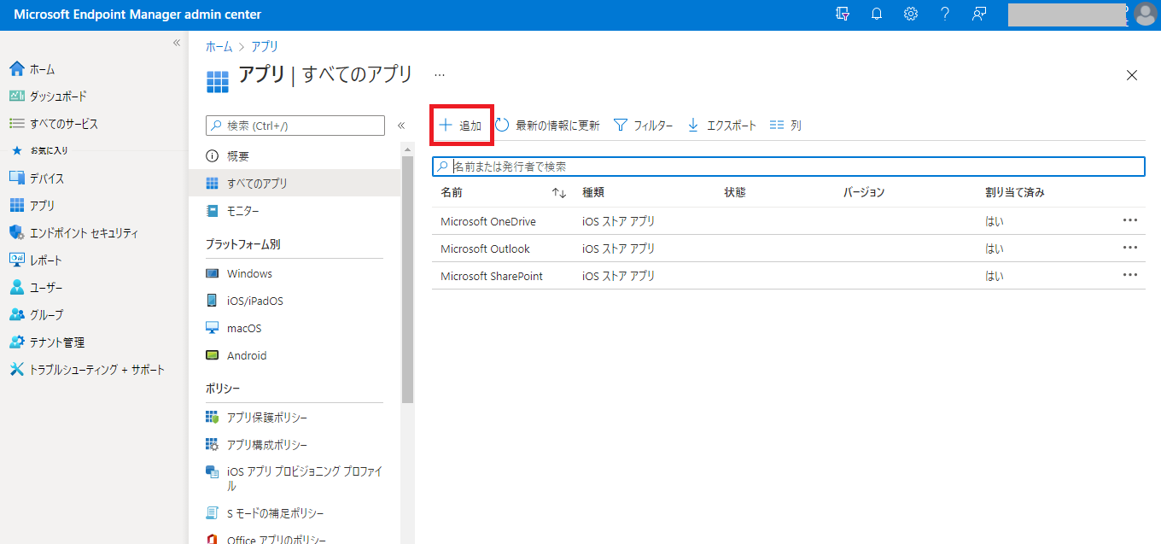Screen dimensions: 1161x544
Task: Open 概要 in blade menu
Action: (295, 156)
